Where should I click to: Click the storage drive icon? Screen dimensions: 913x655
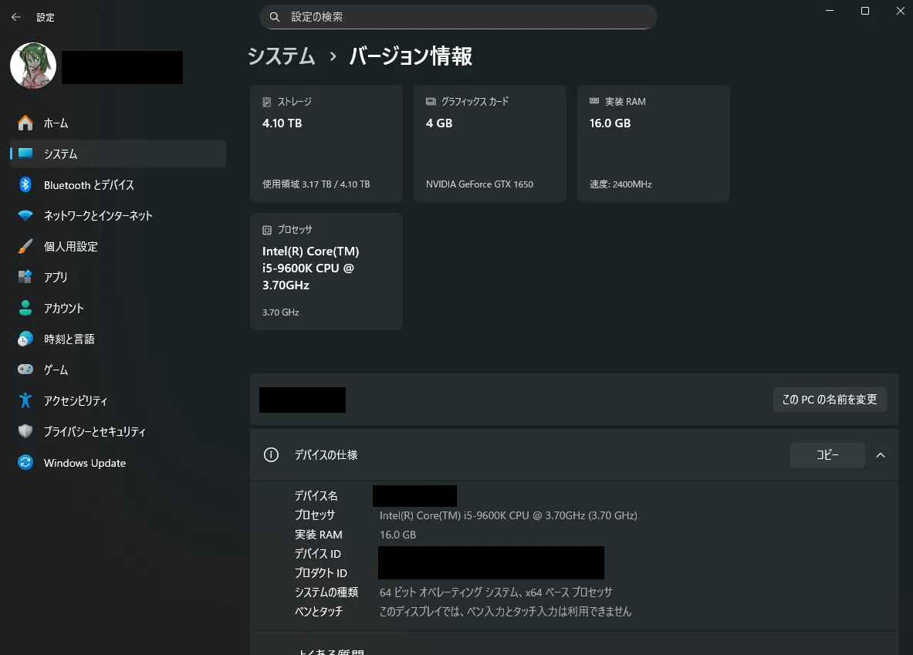pyautogui.click(x=267, y=102)
